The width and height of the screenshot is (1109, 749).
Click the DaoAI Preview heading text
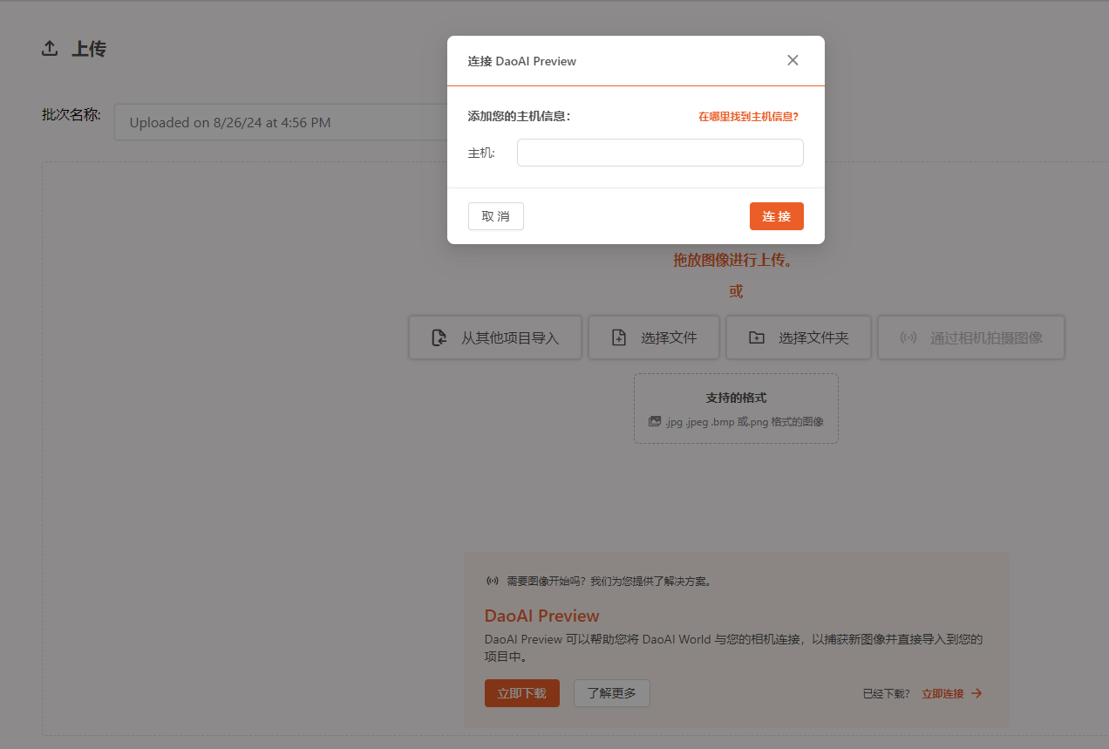(x=542, y=616)
